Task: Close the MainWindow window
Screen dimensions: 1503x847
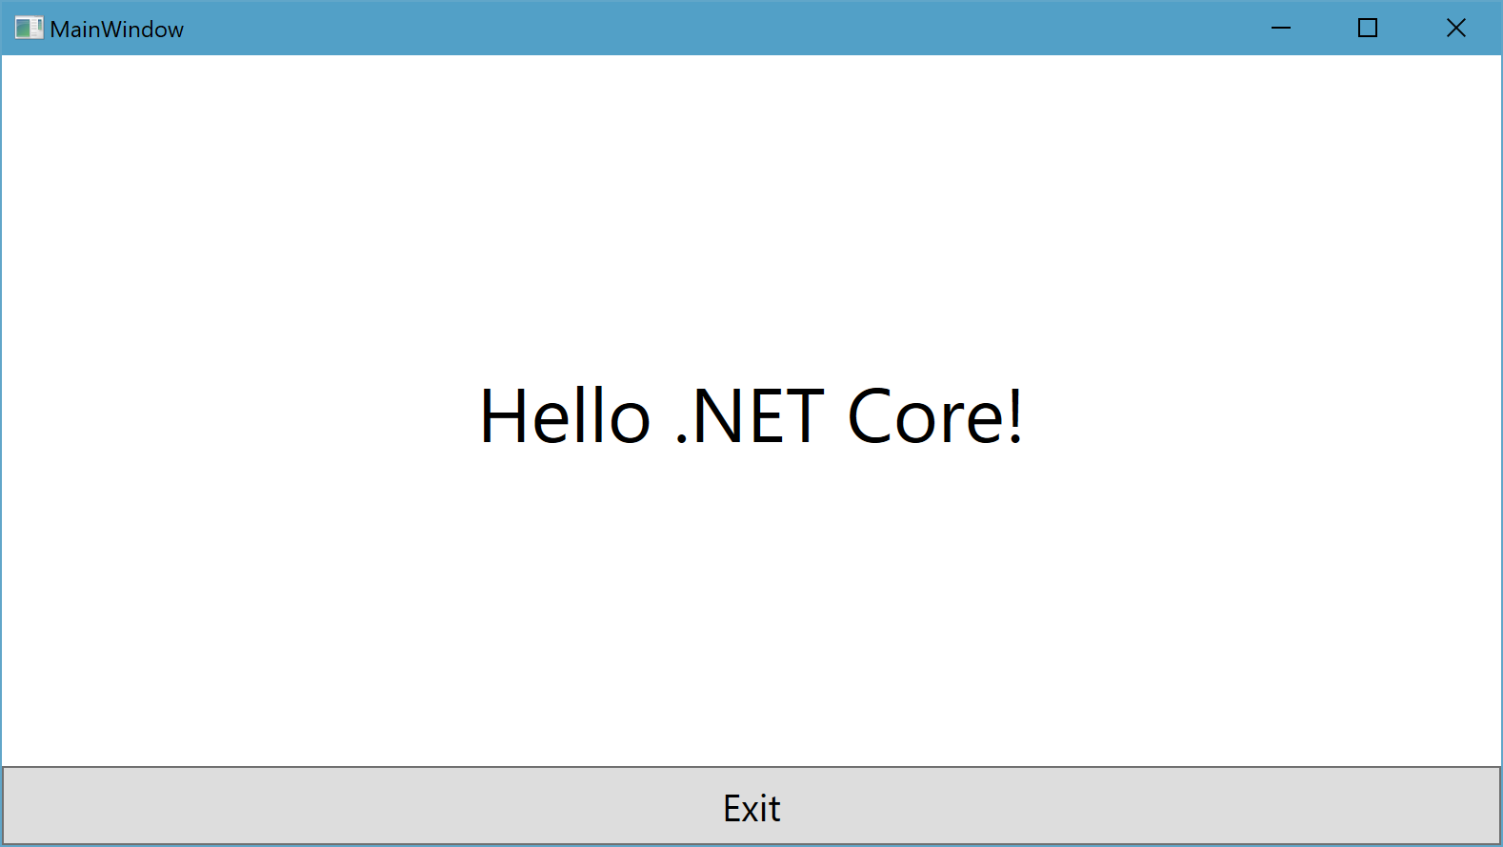Action: point(1456,28)
